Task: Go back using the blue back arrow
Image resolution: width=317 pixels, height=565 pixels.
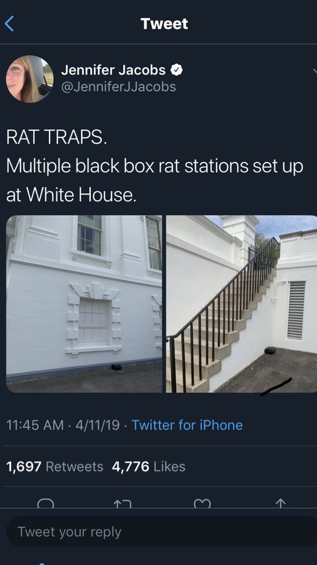Action: tap(9, 24)
